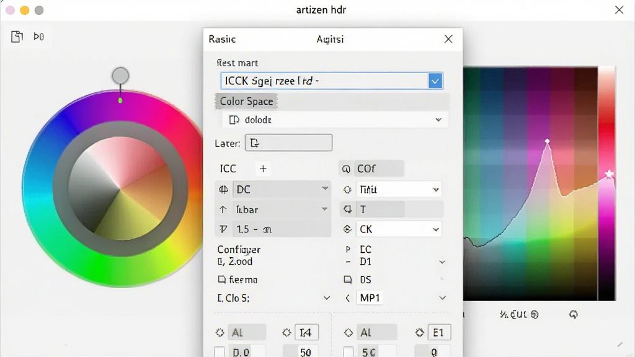Click the Later: input field
Screen dimensions: 635x357
coord(289,143)
